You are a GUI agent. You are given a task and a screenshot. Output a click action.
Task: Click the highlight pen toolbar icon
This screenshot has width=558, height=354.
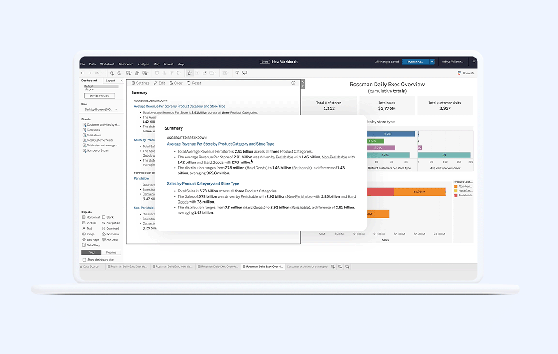point(190,73)
